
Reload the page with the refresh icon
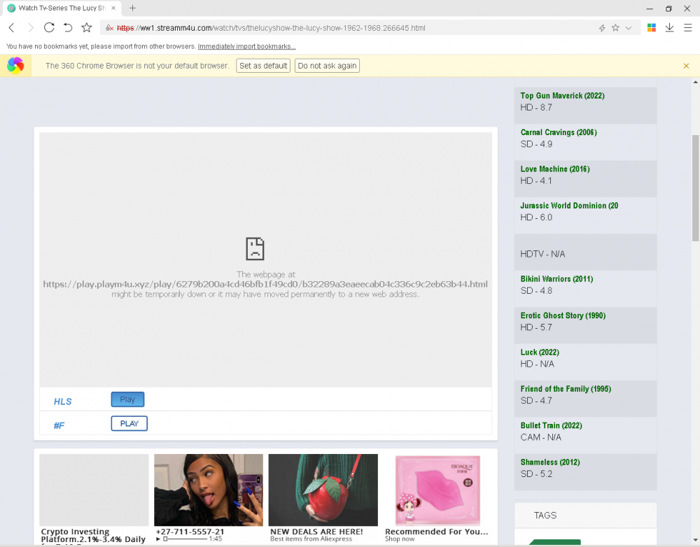tap(49, 28)
